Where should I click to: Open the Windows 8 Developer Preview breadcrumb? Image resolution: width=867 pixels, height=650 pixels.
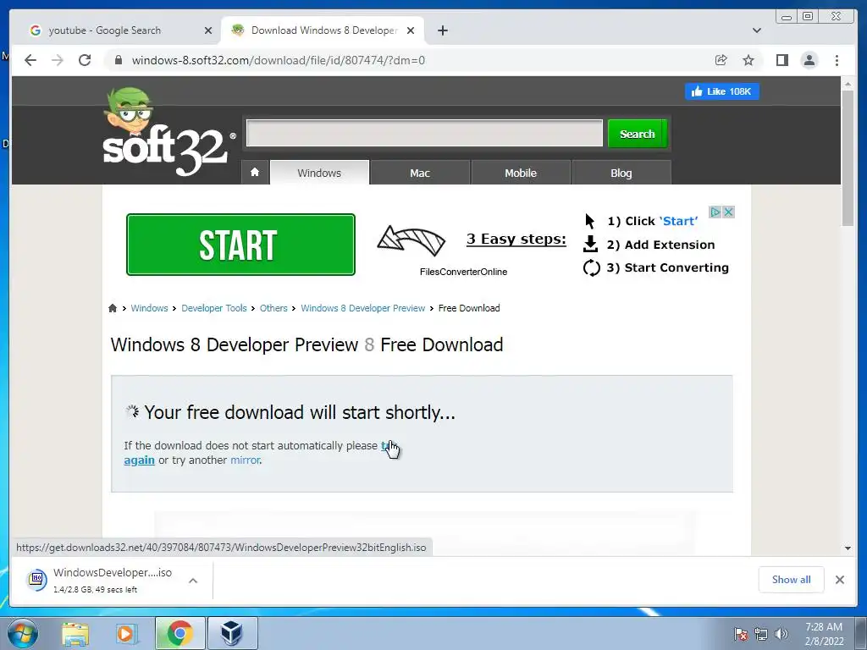(362, 308)
